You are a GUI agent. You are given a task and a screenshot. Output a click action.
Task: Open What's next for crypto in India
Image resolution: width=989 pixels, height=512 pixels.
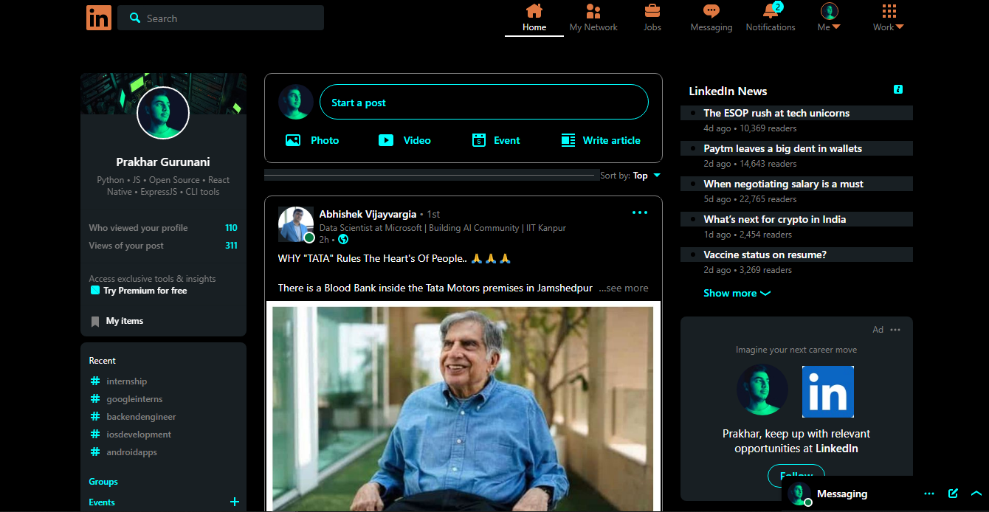[x=775, y=219]
